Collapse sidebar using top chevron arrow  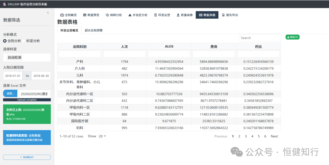[x=48, y=13]
